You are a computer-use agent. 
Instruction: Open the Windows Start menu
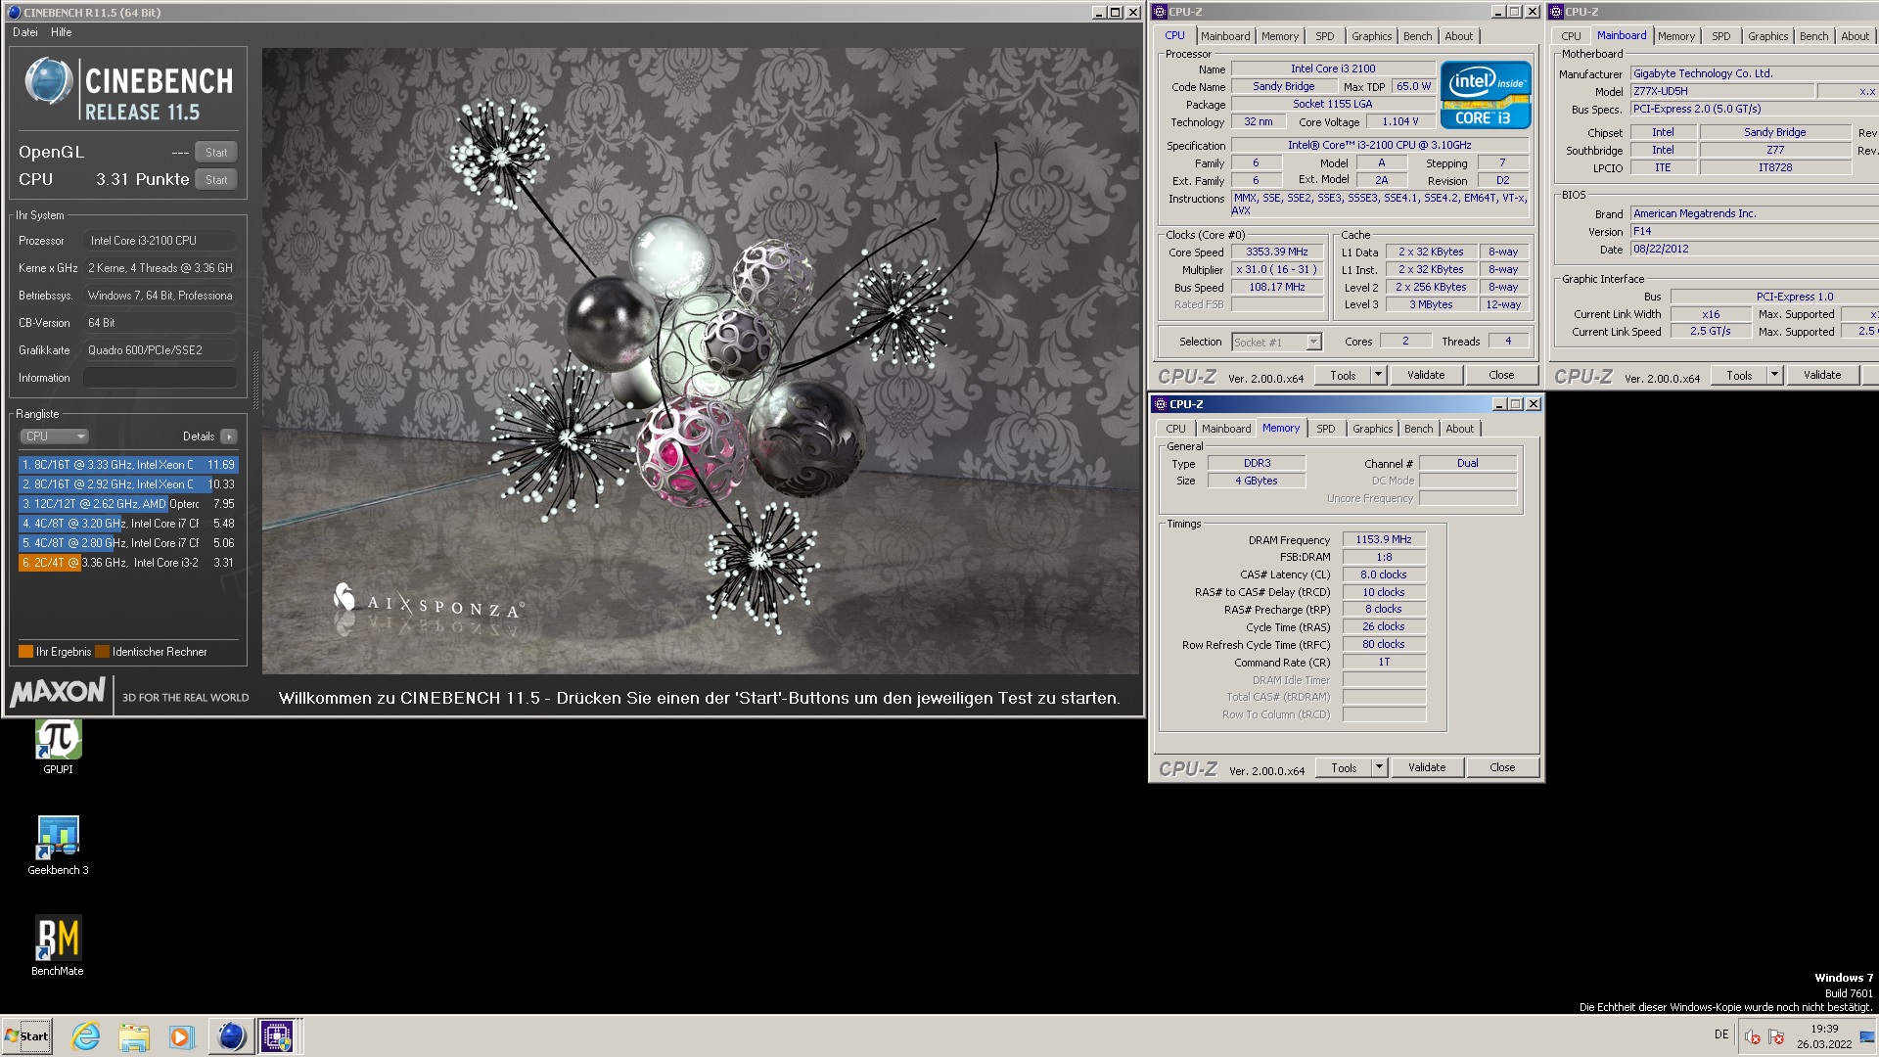pyautogui.click(x=27, y=1035)
